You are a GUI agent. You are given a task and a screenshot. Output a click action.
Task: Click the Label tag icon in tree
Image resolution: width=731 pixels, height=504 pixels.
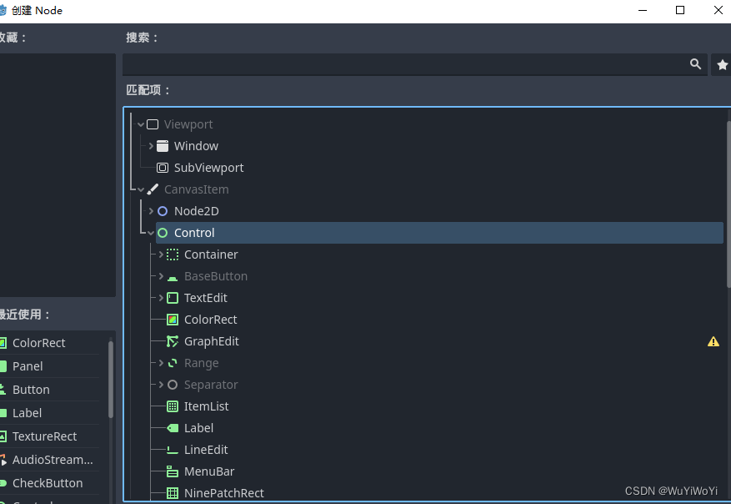pos(173,428)
